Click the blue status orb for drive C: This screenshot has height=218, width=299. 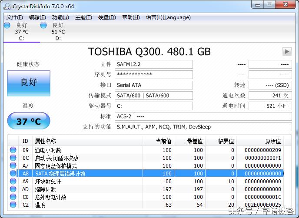pos(7,25)
